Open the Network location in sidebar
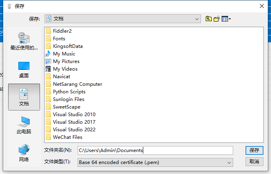This screenshot has width=271, height=174. [x=24, y=153]
